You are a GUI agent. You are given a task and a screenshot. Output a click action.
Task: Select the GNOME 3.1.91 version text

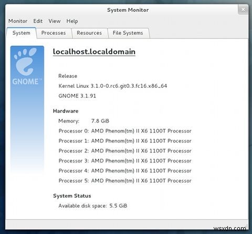tap(77, 96)
